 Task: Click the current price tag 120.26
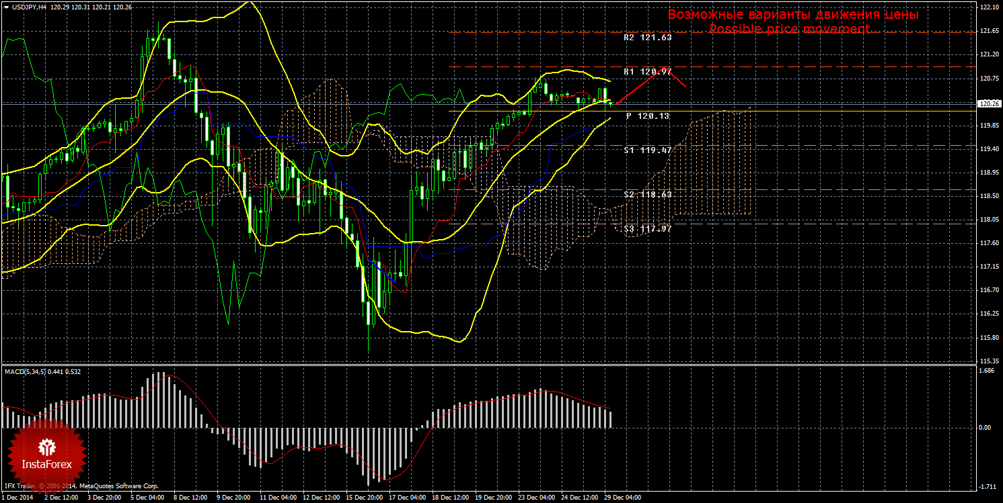[x=988, y=104]
